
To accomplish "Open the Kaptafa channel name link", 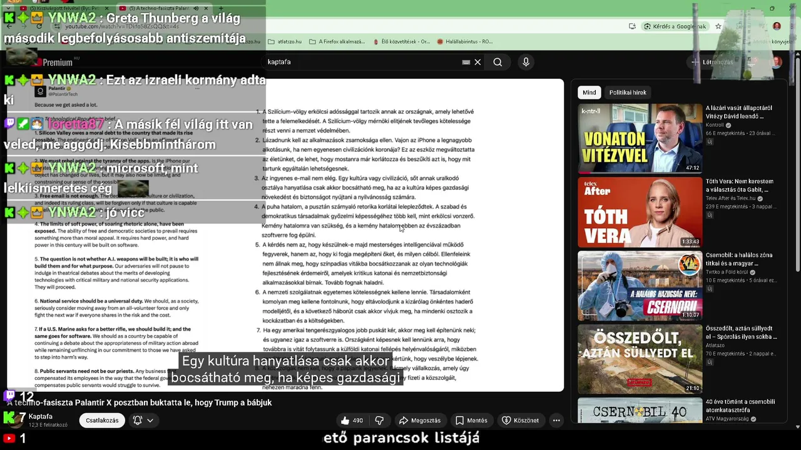I will click(41, 416).
